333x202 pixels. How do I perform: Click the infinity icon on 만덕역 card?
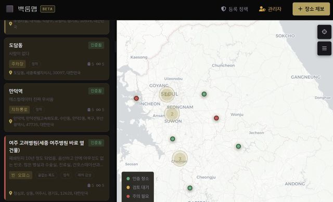[98, 110]
